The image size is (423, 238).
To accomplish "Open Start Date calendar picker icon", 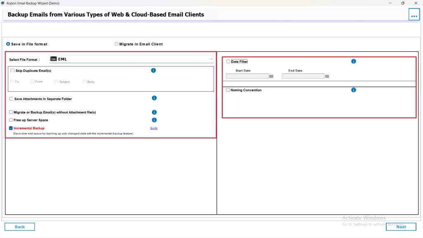I will click(x=271, y=76).
